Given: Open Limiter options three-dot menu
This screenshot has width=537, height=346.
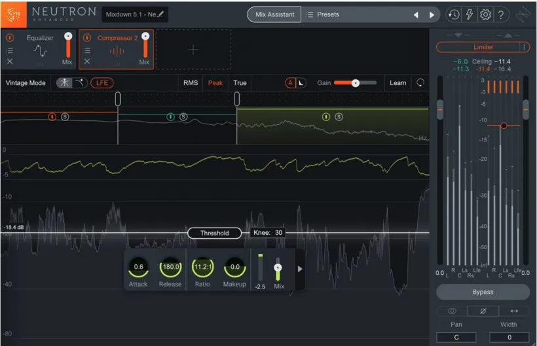Looking at the screenshot, I should 525,47.
